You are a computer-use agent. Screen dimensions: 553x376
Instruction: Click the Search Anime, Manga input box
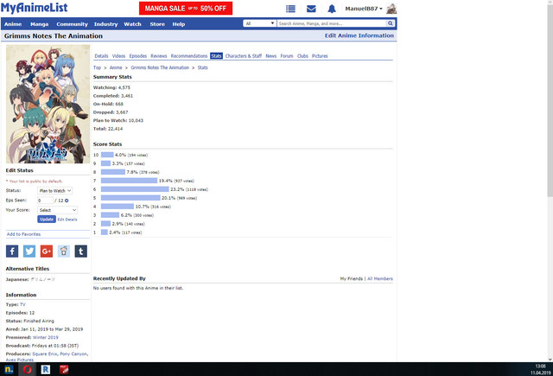tap(332, 23)
